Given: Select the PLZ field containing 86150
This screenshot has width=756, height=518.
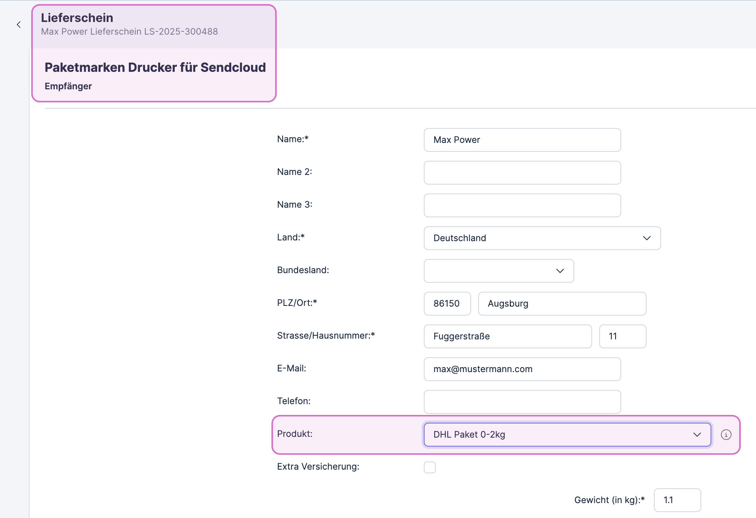Looking at the screenshot, I should click(x=447, y=303).
